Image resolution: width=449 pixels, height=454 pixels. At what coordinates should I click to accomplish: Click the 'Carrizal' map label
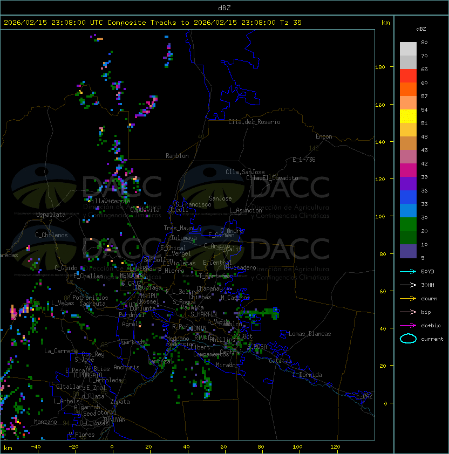pyautogui.click(x=160, y=361)
